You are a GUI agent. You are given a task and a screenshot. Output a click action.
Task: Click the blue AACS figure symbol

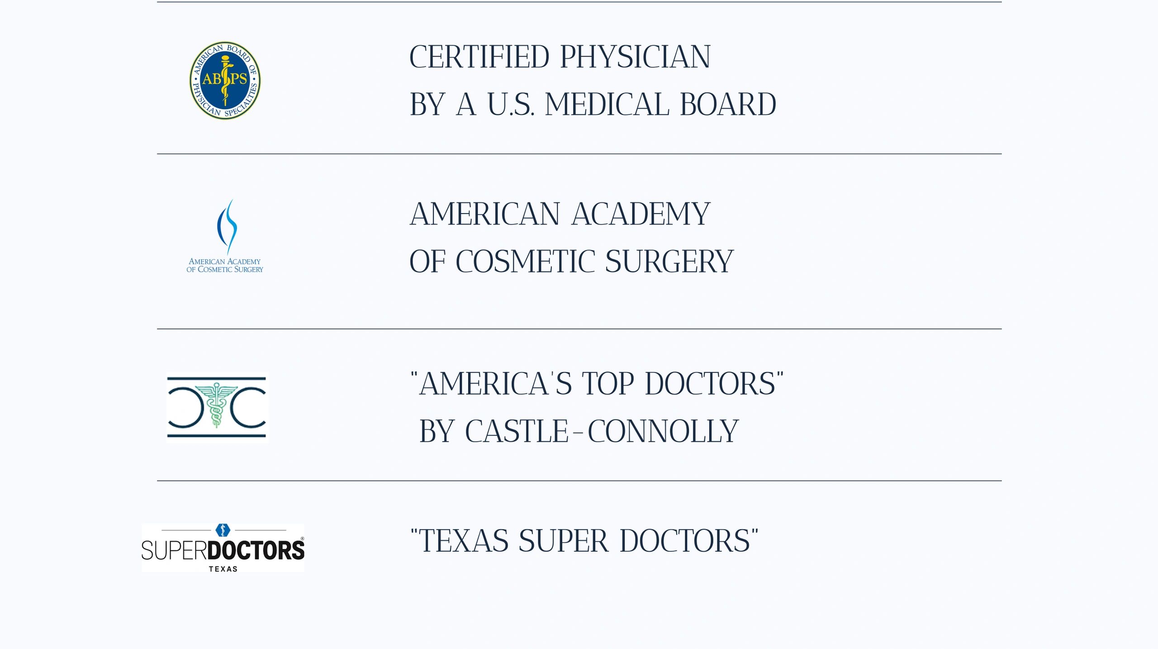tap(228, 226)
